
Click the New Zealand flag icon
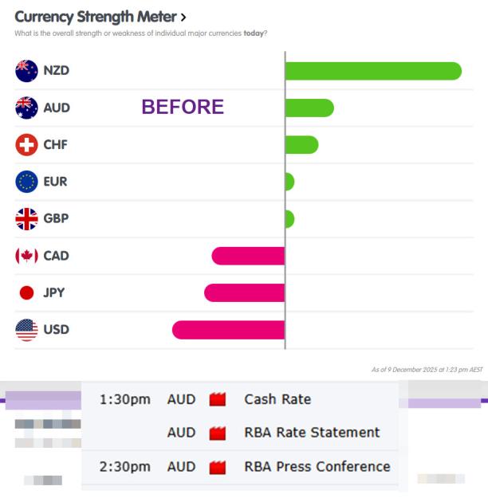tap(26, 71)
